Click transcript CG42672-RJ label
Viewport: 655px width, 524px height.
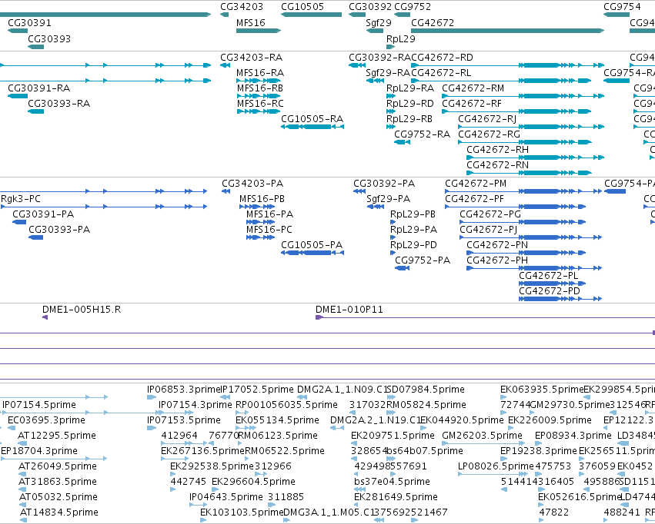487,119
